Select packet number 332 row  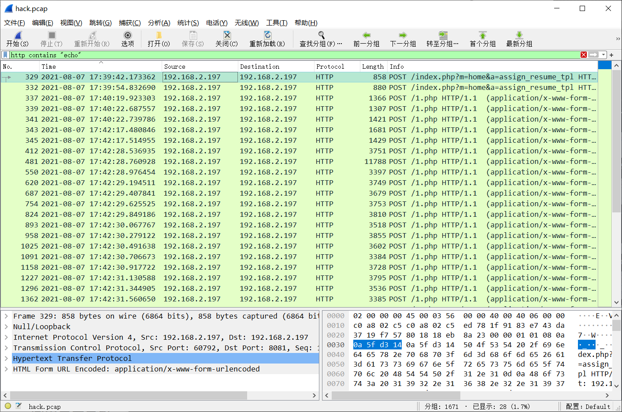(x=299, y=88)
